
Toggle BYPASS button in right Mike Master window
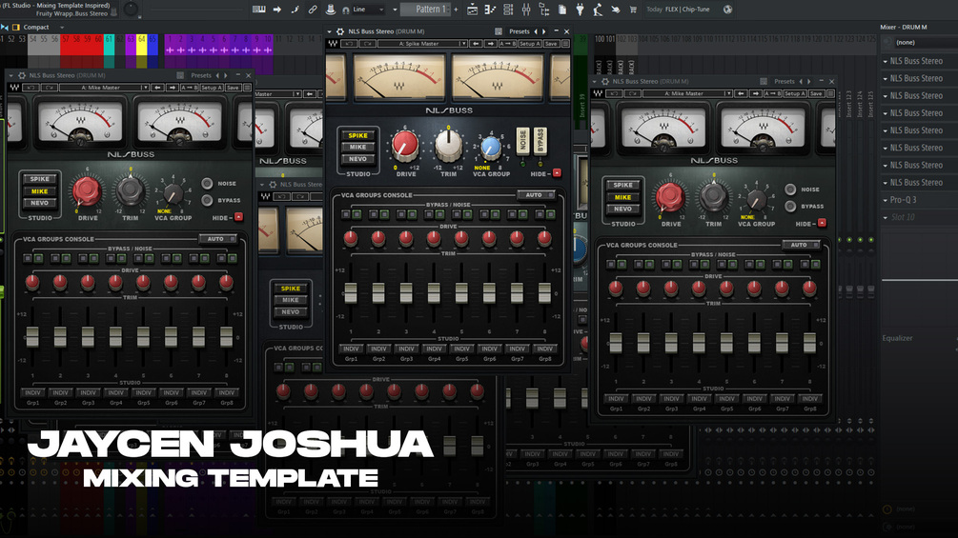point(790,207)
